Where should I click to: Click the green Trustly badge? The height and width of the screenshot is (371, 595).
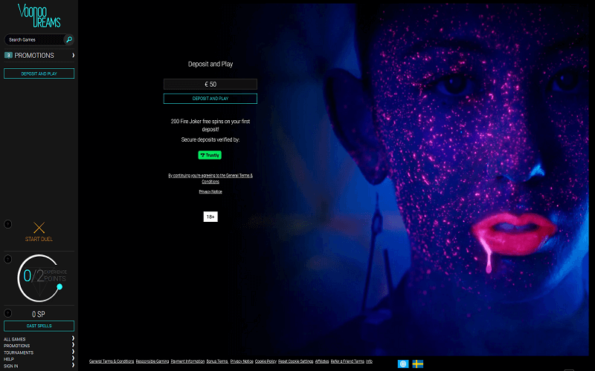point(210,155)
